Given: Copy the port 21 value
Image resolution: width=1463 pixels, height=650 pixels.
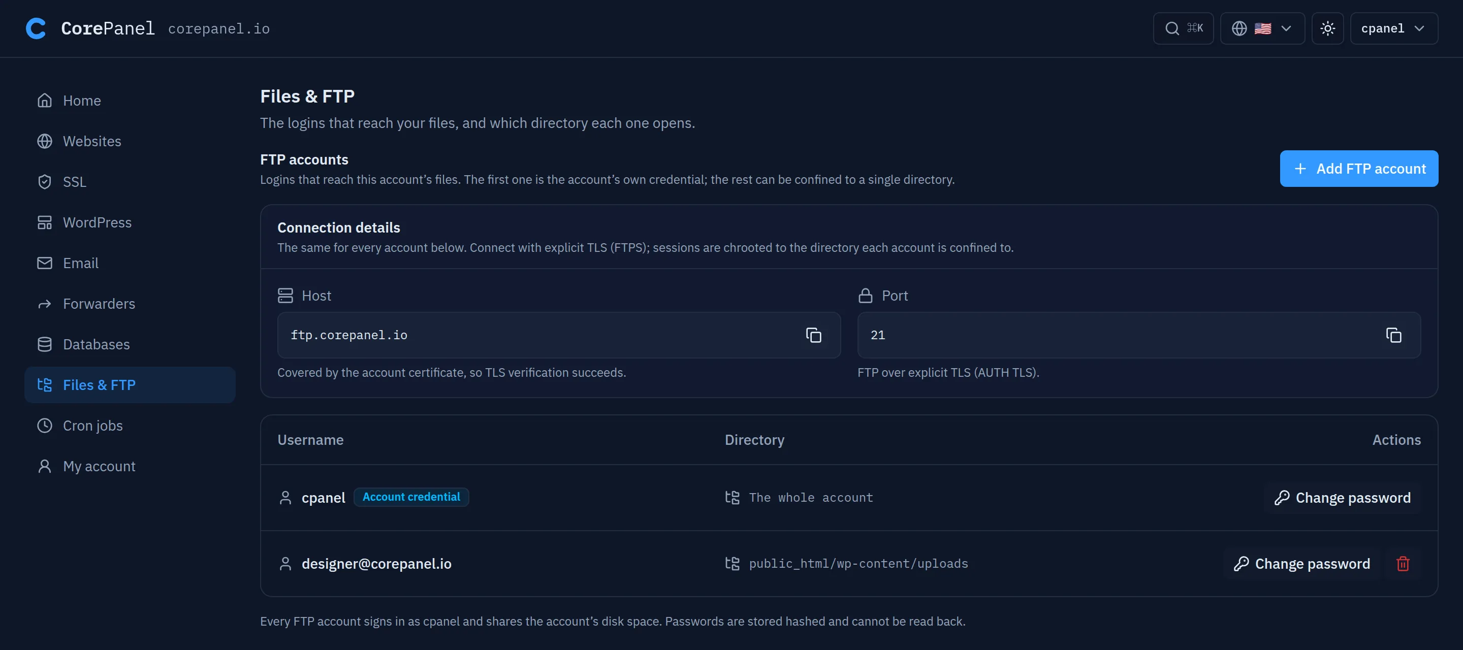Looking at the screenshot, I should pyautogui.click(x=1393, y=335).
